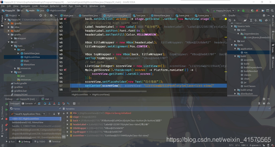Click the Force Step Into icon

[x=54, y=104]
